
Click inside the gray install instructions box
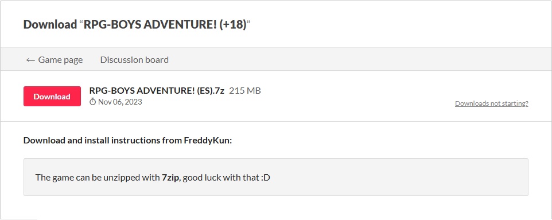point(276,177)
